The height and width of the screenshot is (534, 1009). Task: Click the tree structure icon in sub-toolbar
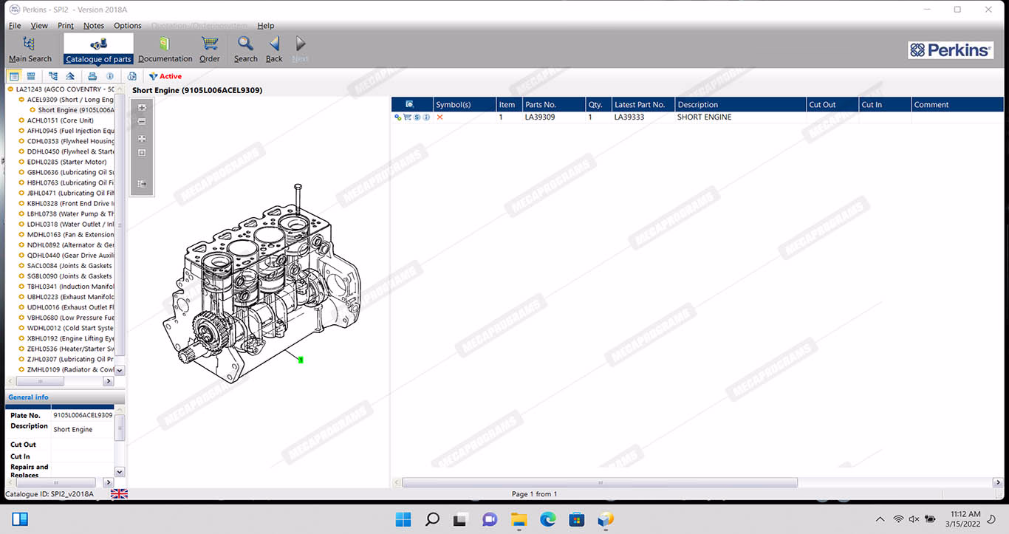click(53, 76)
